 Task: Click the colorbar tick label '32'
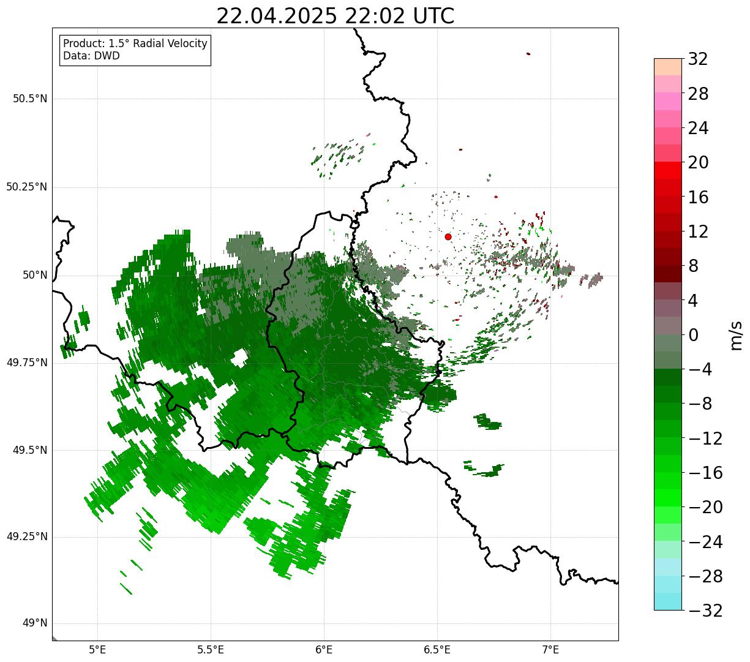(x=698, y=59)
